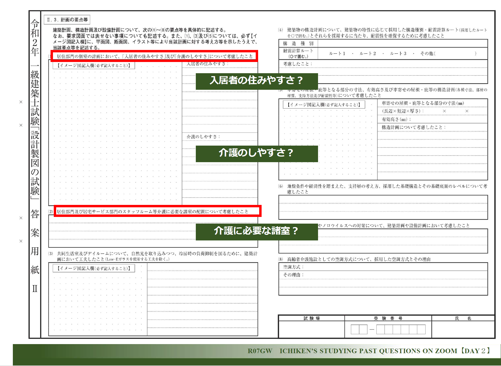Click question (6) text about 地盤条件や経済性
Image resolution: width=501 pixels, height=366 pixels.
click(387, 189)
